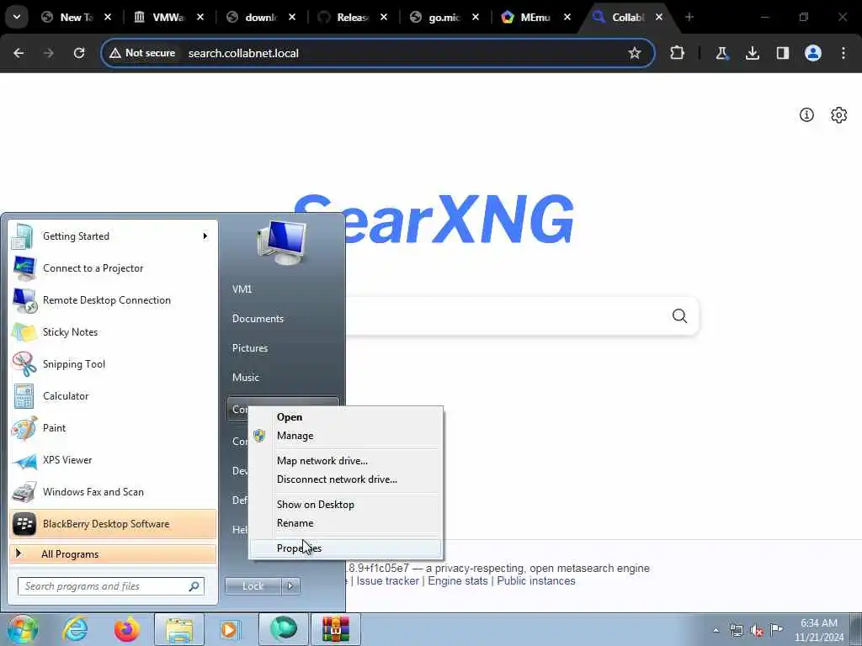
Task: Open Paint from Start menu
Action: click(x=113, y=428)
